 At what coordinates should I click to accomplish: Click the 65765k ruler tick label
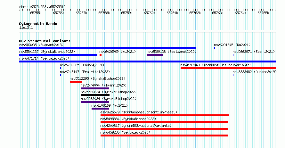263,13
